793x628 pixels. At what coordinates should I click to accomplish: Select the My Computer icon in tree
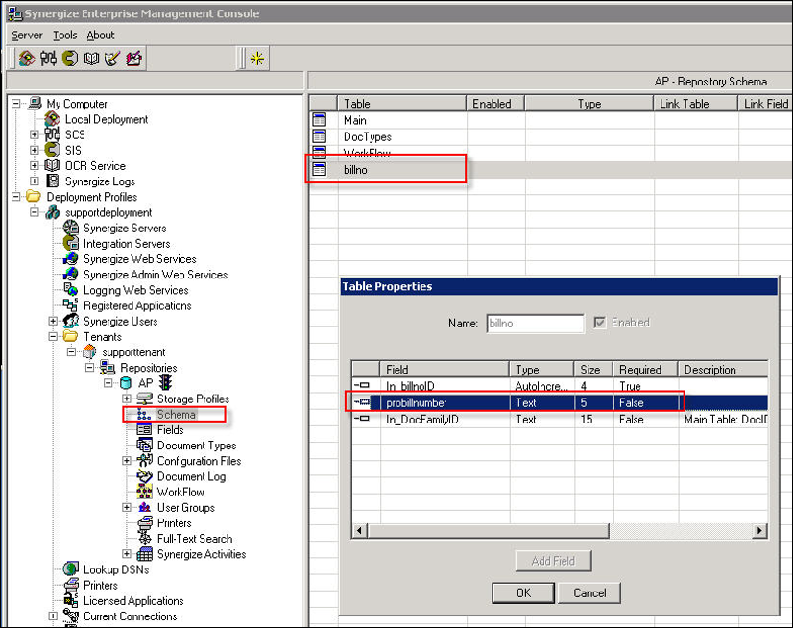[x=35, y=104]
